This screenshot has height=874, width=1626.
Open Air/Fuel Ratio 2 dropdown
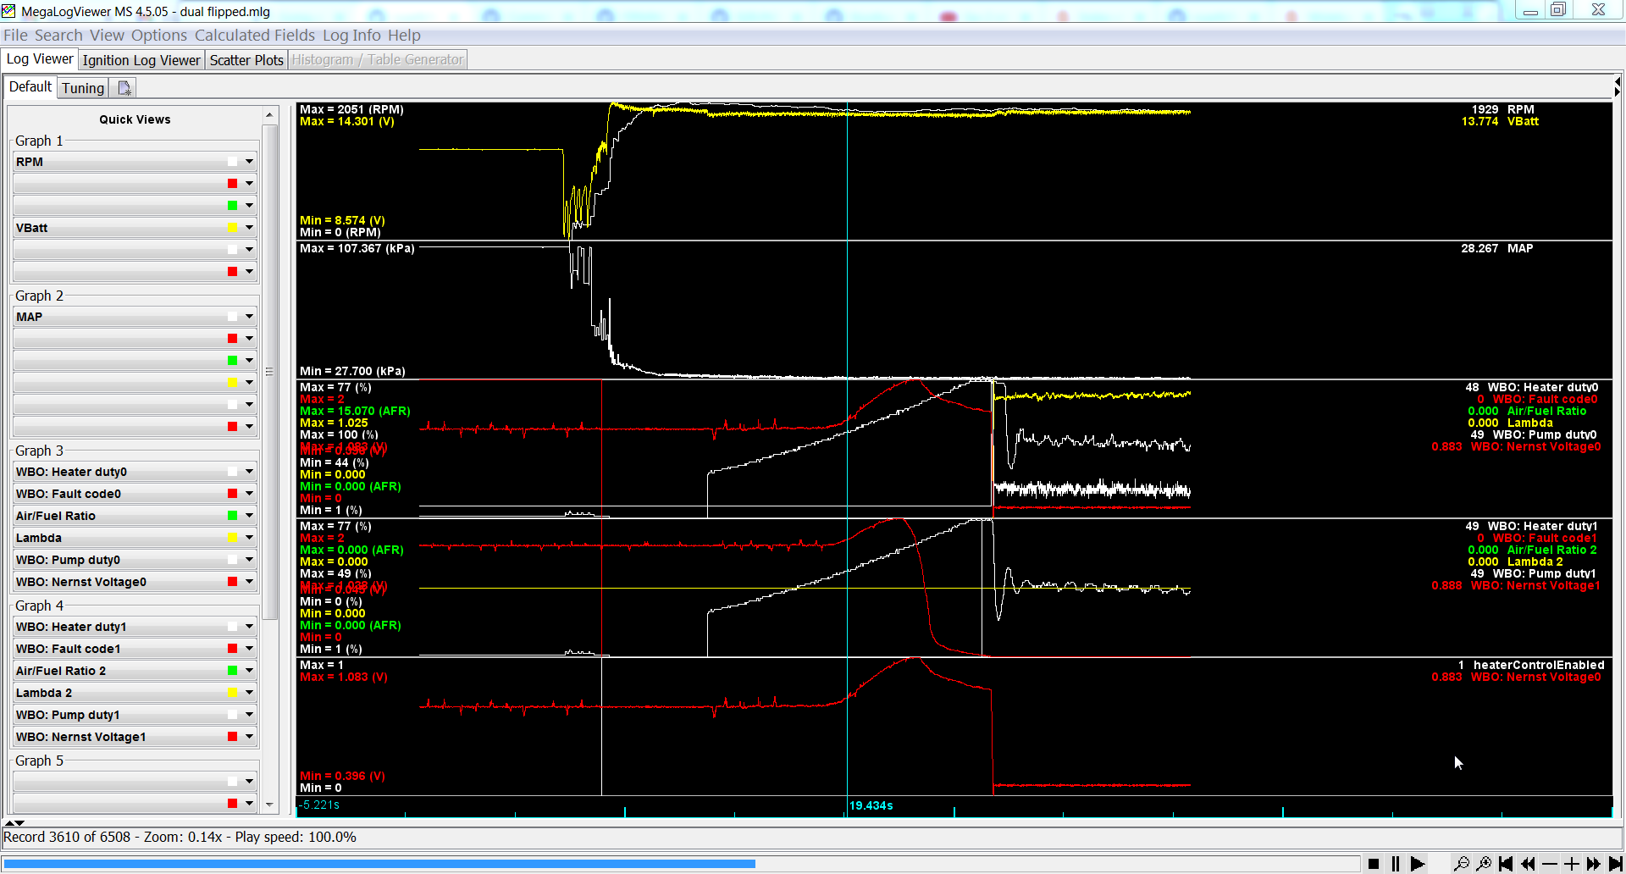coord(249,671)
